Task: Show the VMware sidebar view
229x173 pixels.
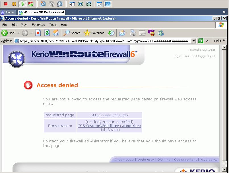Action: [72, 4]
